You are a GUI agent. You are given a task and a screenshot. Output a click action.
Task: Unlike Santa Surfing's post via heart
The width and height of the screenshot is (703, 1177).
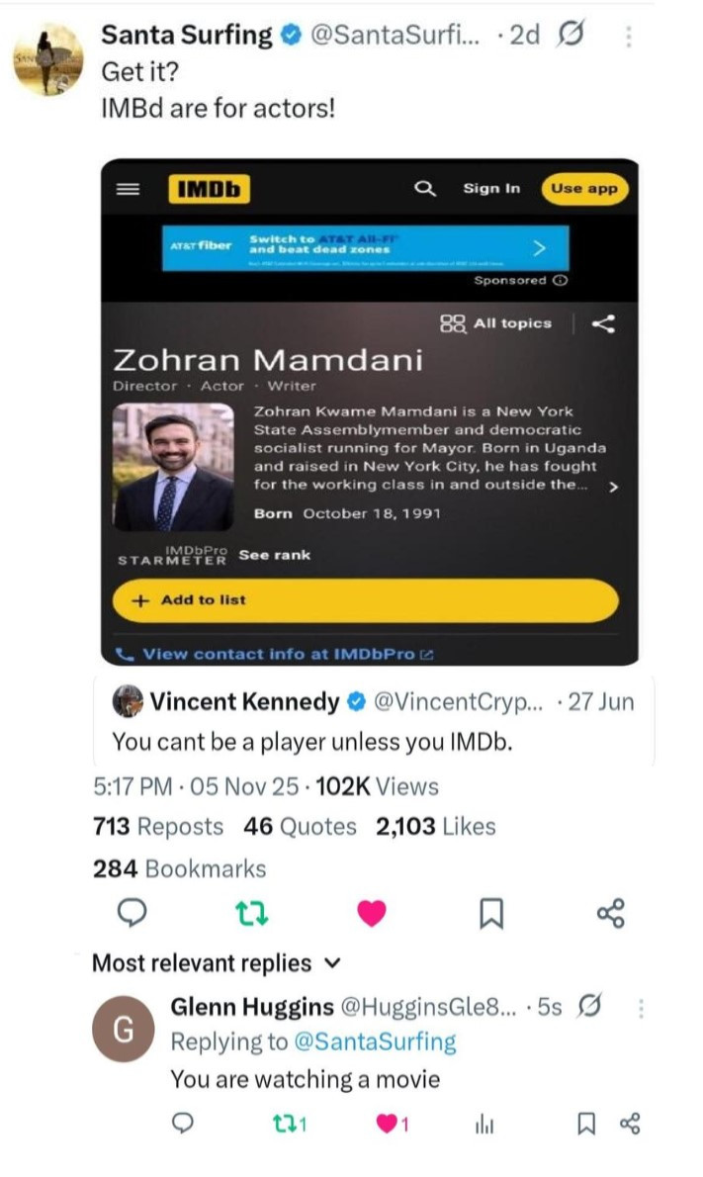[x=371, y=915]
